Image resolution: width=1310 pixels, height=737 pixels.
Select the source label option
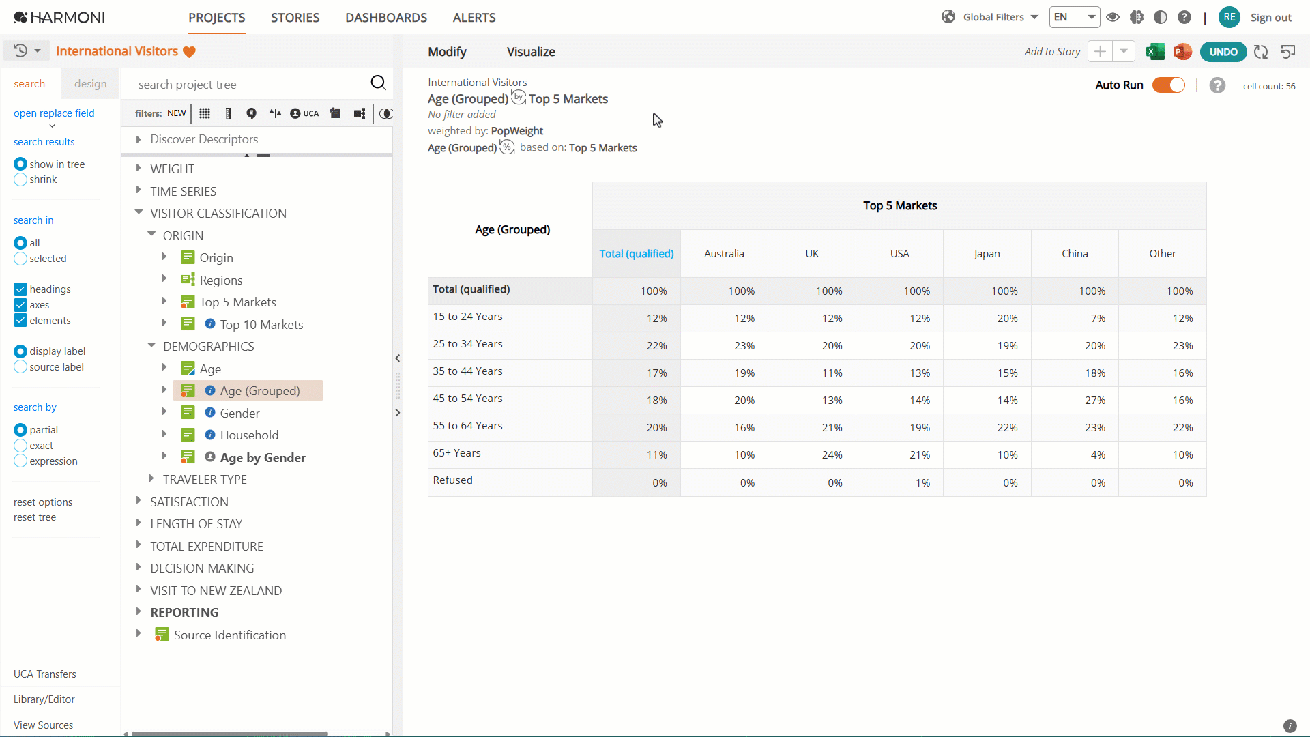(20, 367)
